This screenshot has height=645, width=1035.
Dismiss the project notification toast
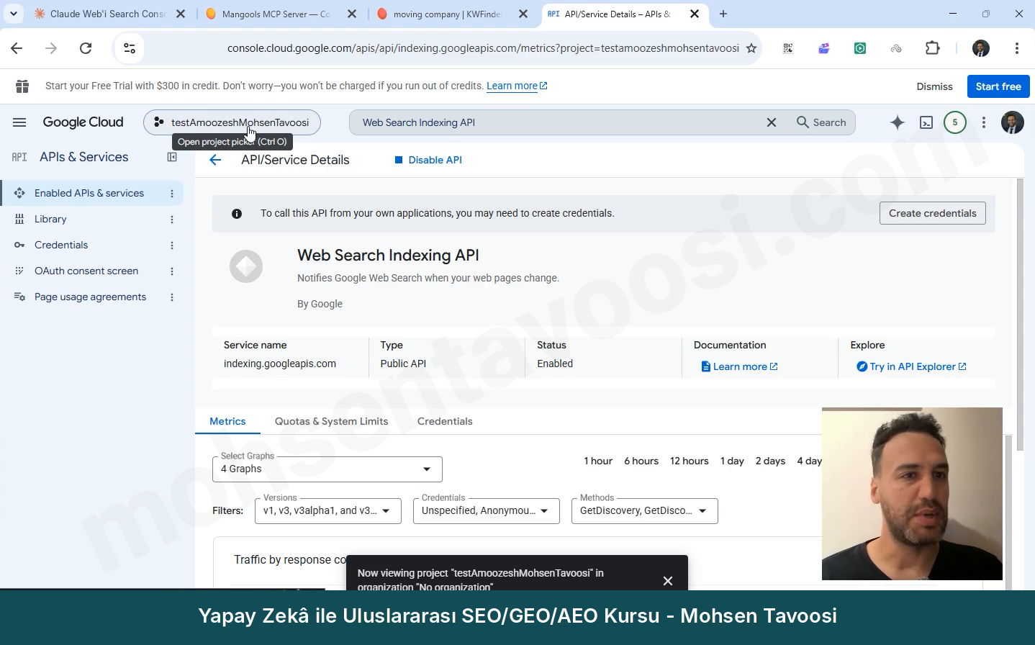coord(668,580)
